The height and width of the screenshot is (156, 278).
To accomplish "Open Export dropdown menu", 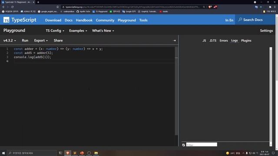I will [41, 40].
